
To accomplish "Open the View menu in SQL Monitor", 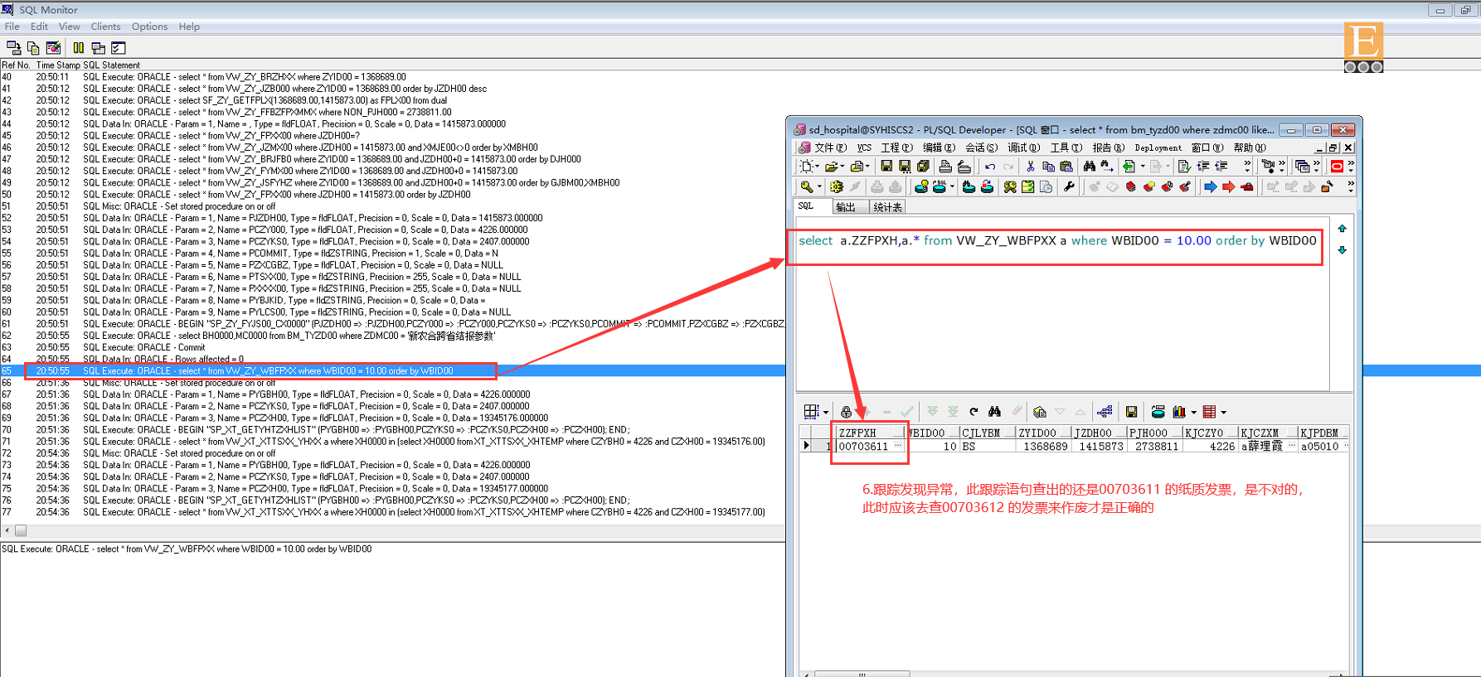I will click(70, 27).
